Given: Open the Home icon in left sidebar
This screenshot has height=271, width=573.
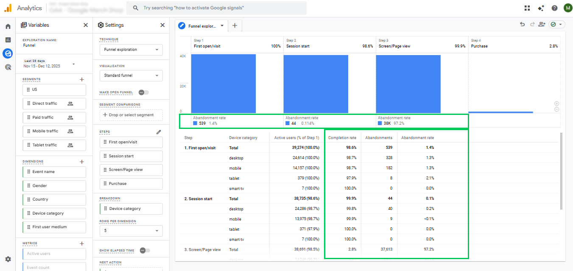Looking at the screenshot, I should (x=8, y=26).
